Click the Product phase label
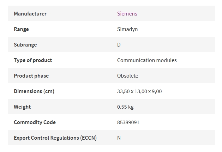 (x=31, y=76)
